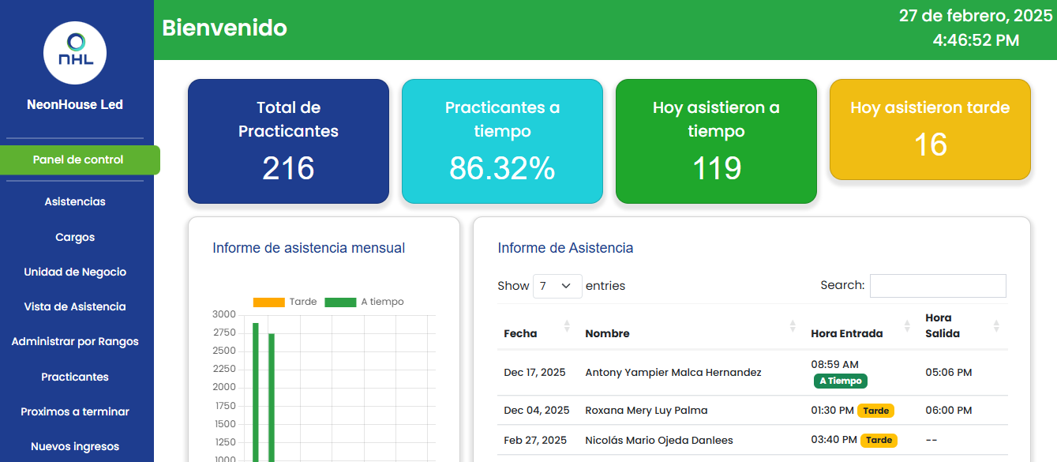
Task: Open the 'Nuevos ingresos' page
Action: coord(75,446)
